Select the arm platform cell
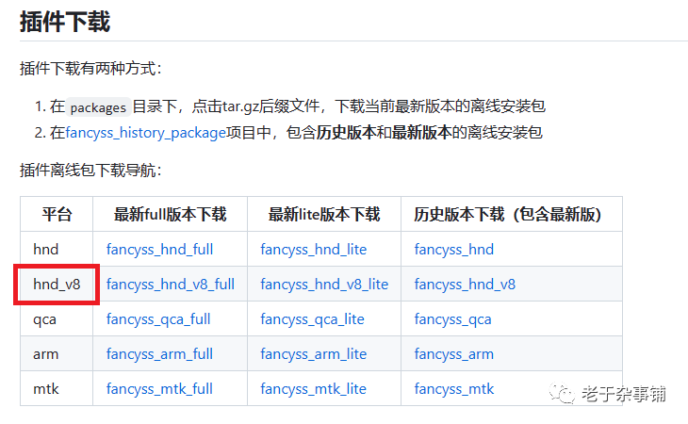688x424 pixels. tap(57, 354)
